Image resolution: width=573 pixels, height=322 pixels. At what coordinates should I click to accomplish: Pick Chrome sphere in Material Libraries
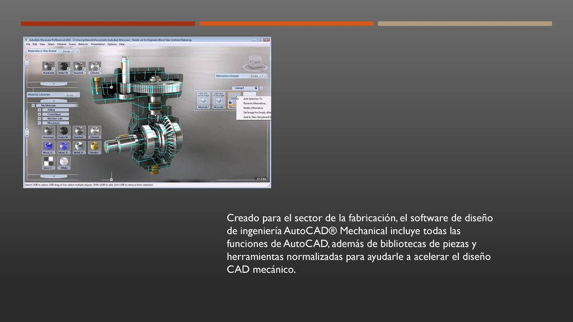coord(95,131)
